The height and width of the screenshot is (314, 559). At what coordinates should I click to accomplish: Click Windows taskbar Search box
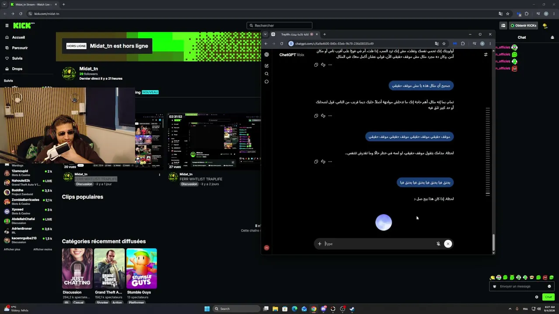pyautogui.click(x=236, y=309)
